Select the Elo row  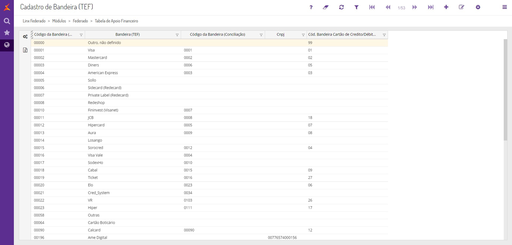click(x=209, y=185)
